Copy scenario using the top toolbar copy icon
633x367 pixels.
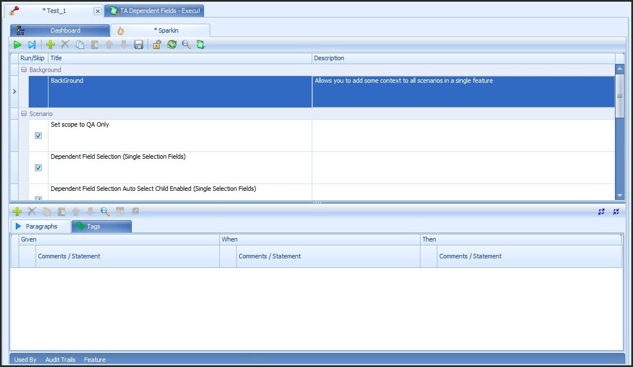80,45
